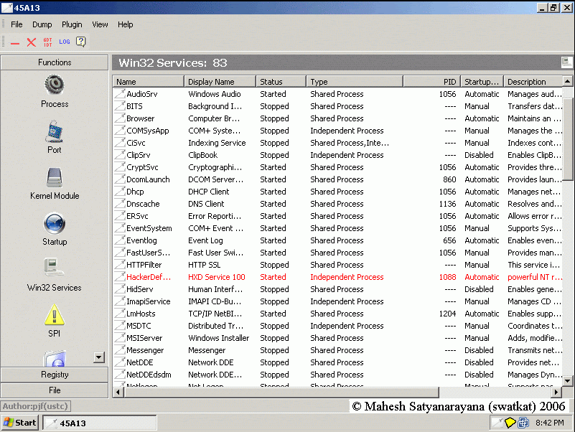Click the vertical scrollbar up arrow

coord(567,81)
